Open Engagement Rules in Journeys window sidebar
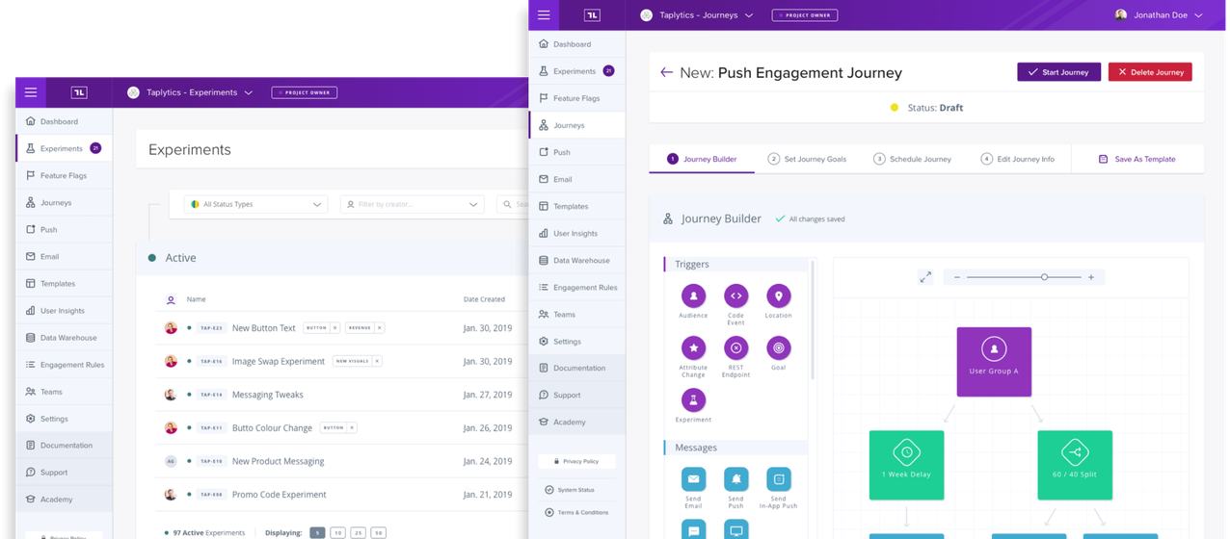Image resolution: width=1230 pixels, height=539 pixels. (576, 287)
